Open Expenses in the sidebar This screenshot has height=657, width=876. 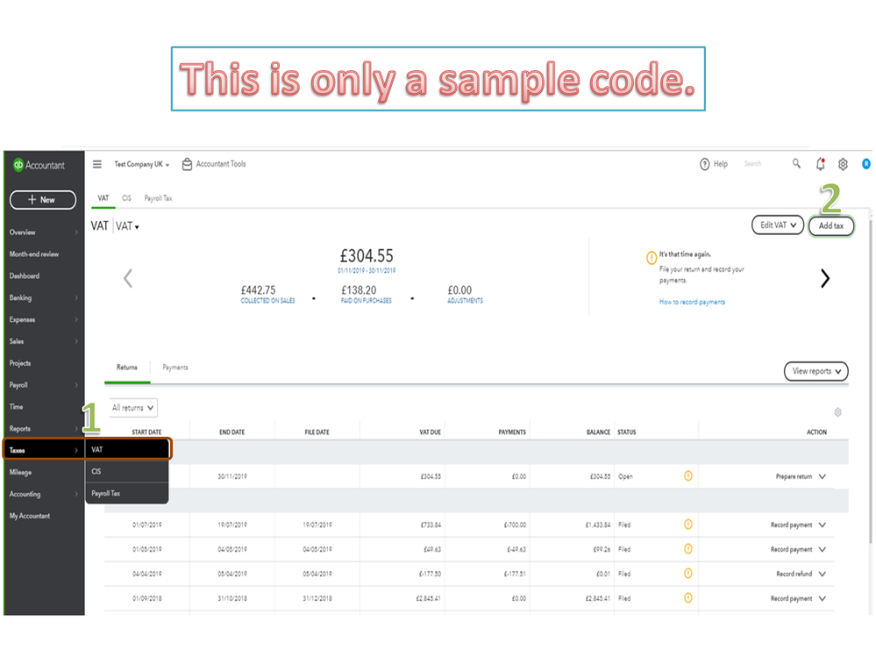[44, 319]
